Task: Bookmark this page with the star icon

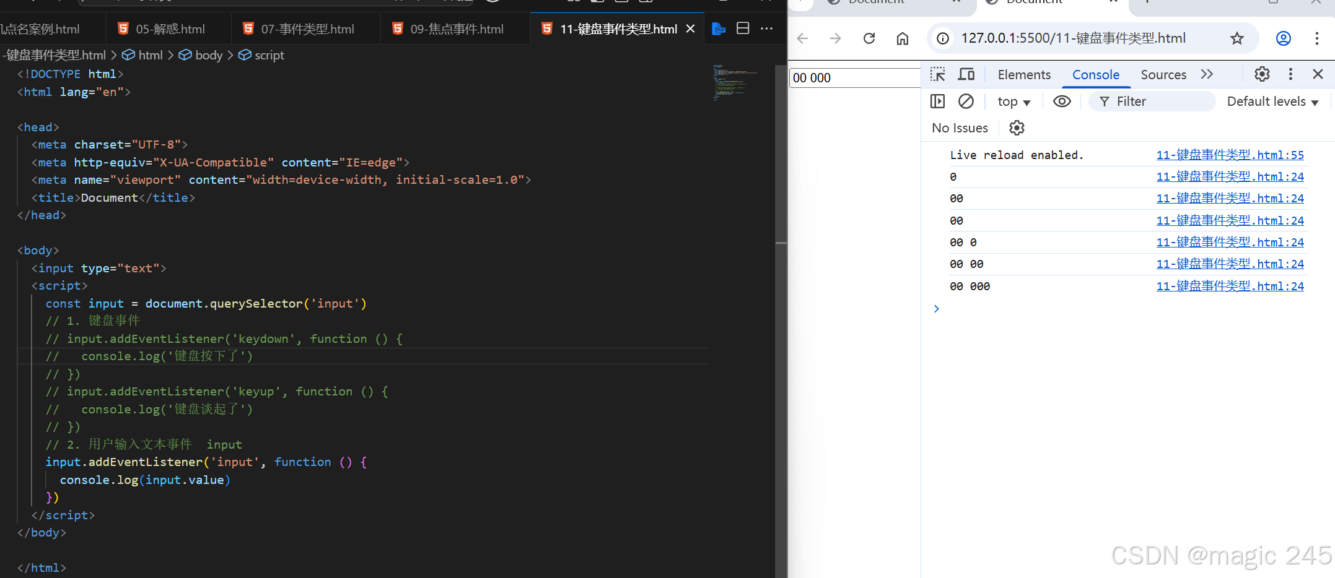Action: [1237, 38]
